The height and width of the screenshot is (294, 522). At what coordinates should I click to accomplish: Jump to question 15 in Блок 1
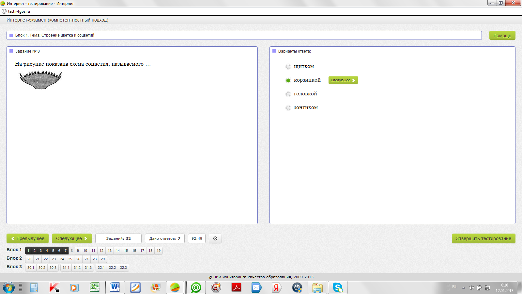pyautogui.click(x=126, y=251)
